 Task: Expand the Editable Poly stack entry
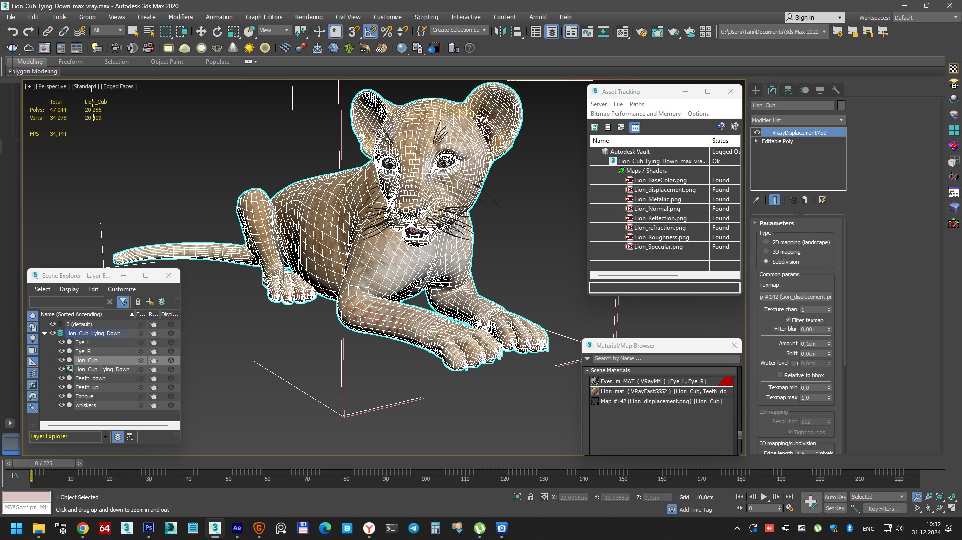point(756,141)
